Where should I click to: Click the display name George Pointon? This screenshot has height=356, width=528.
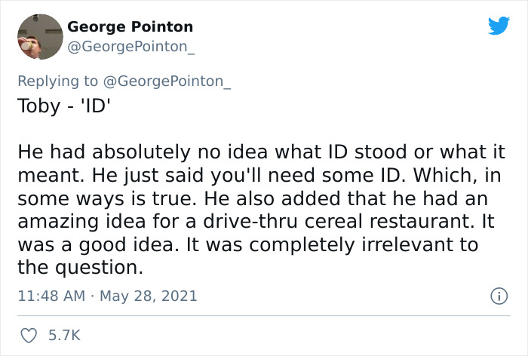click(x=130, y=26)
